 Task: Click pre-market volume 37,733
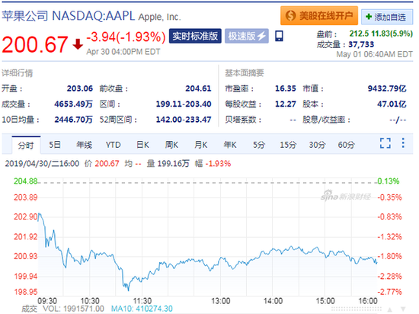click(361, 44)
